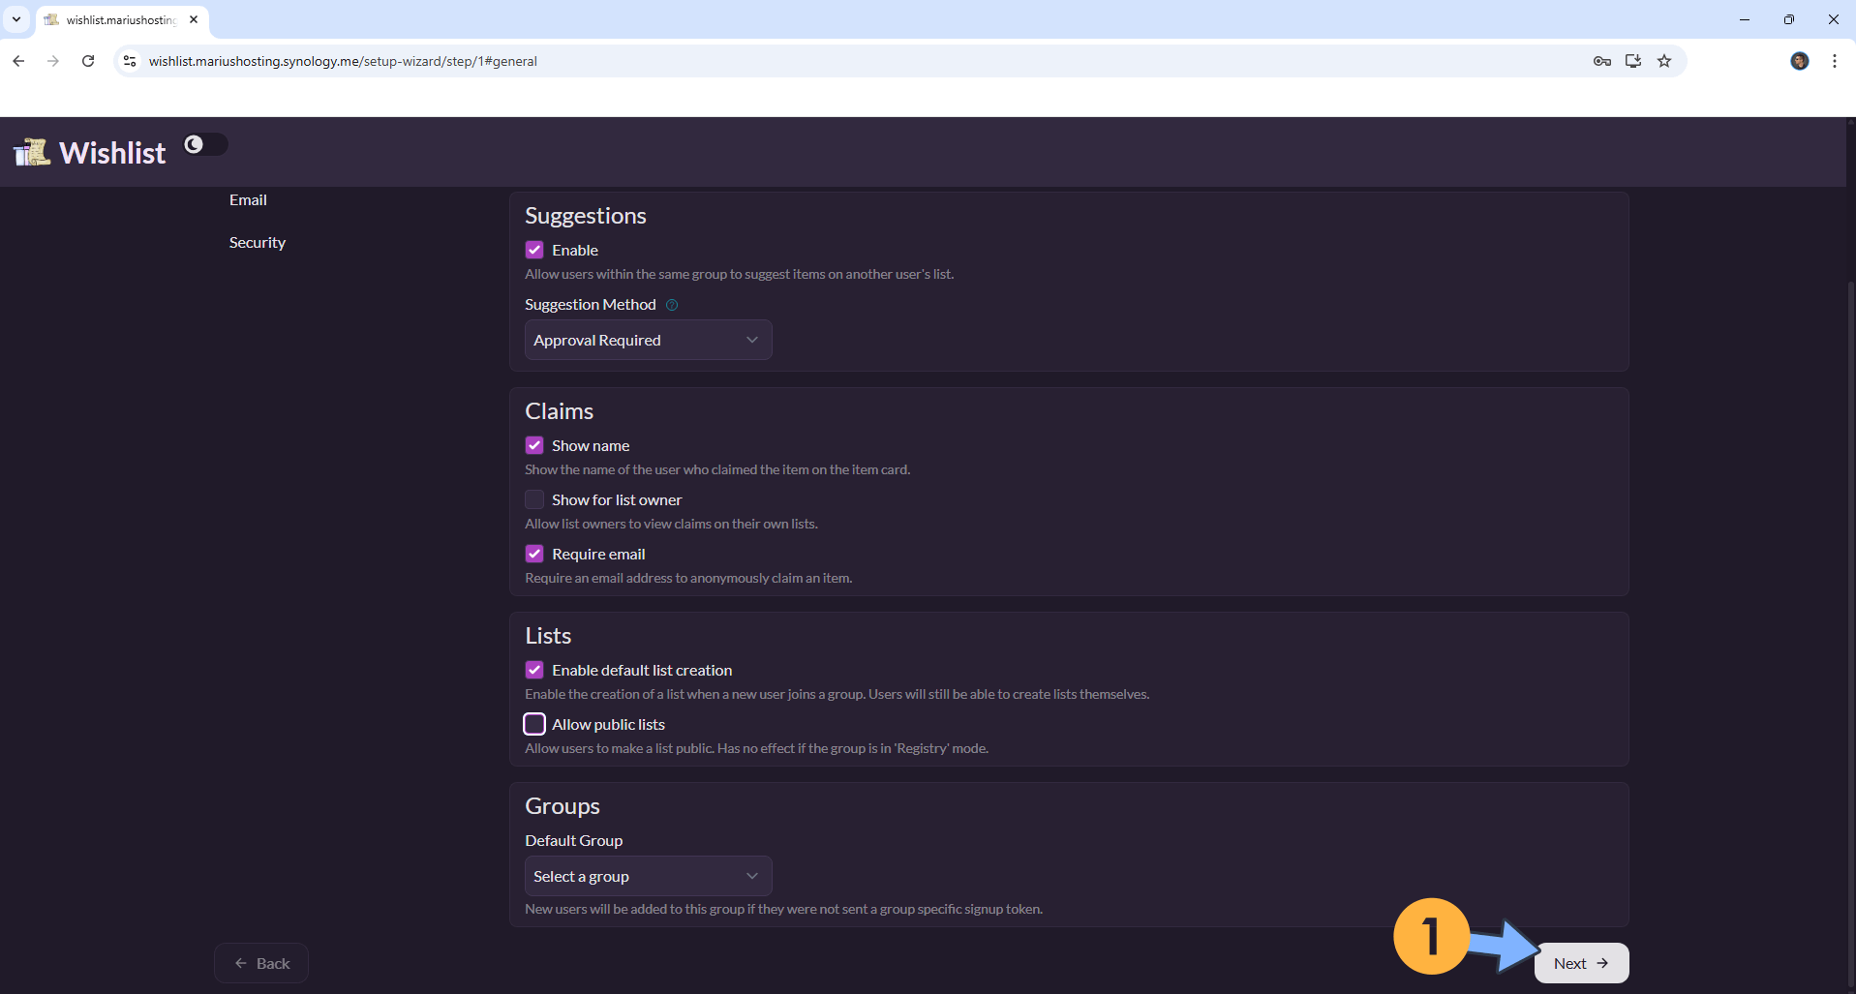
Task: Click the Suggestion Method info icon
Action: point(672,305)
